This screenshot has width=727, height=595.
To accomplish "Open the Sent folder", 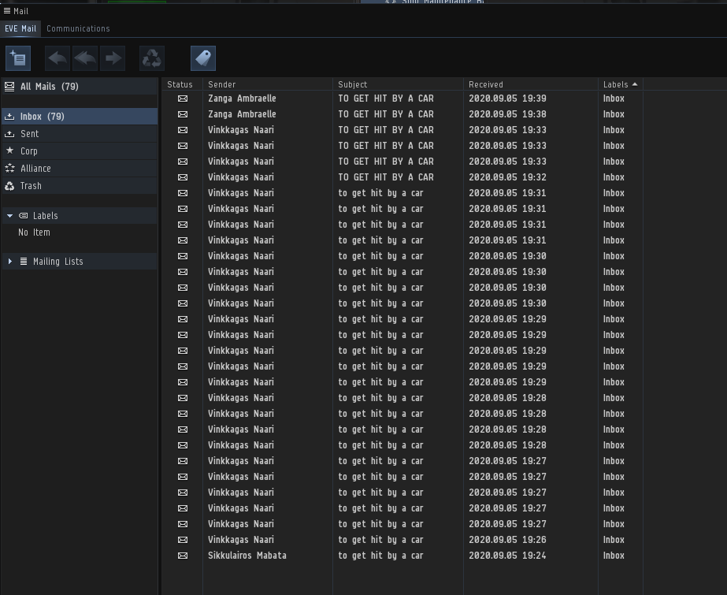I will [x=80, y=133].
